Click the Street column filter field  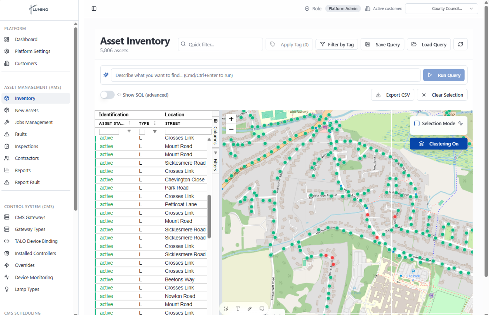(x=188, y=132)
